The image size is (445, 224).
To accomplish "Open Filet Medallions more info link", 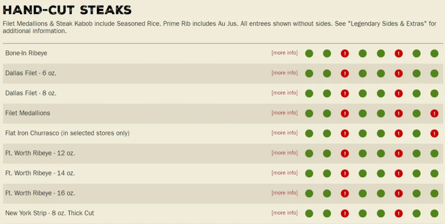I will (285, 113).
